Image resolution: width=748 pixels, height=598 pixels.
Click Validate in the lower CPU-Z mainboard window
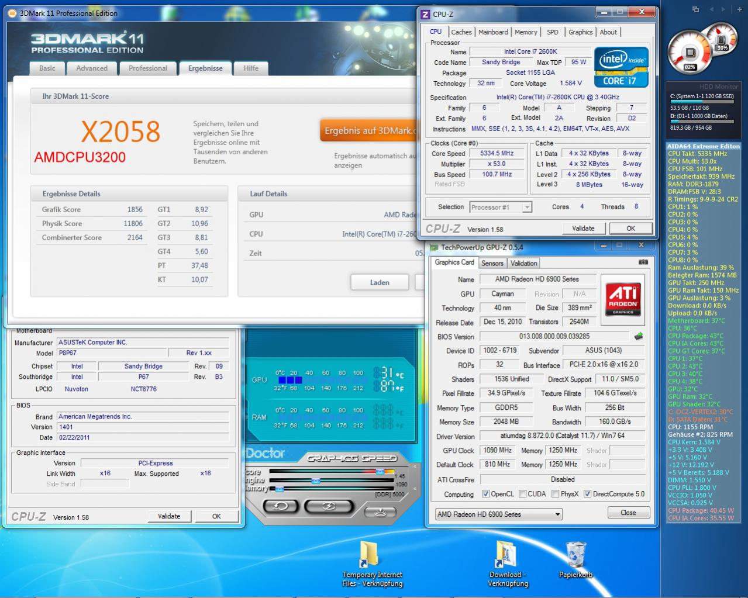(169, 516)
